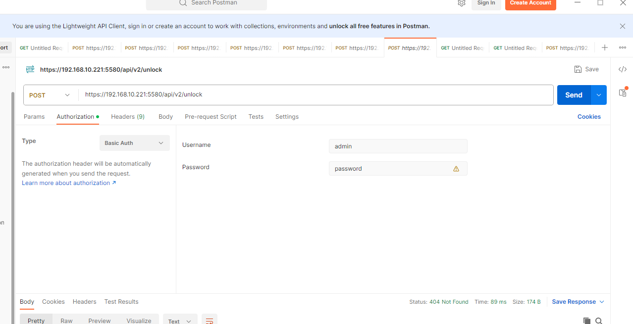Image resolution: width=633 pixels, height=324 pixels.
Task: Toggle the line wrap icon in response
Action: click(210, 321)
